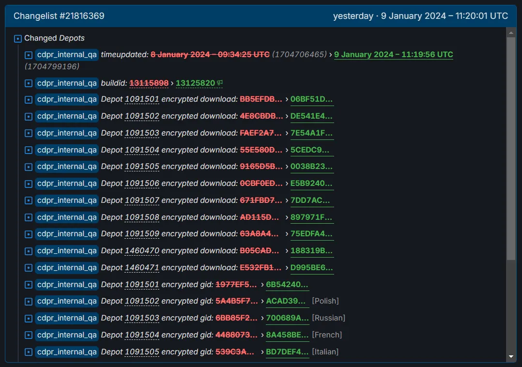The width and height of the screenshot is (522, 367).
Task: Open Depot 1091504 link in encrypted download row
Action: (142, 150)
